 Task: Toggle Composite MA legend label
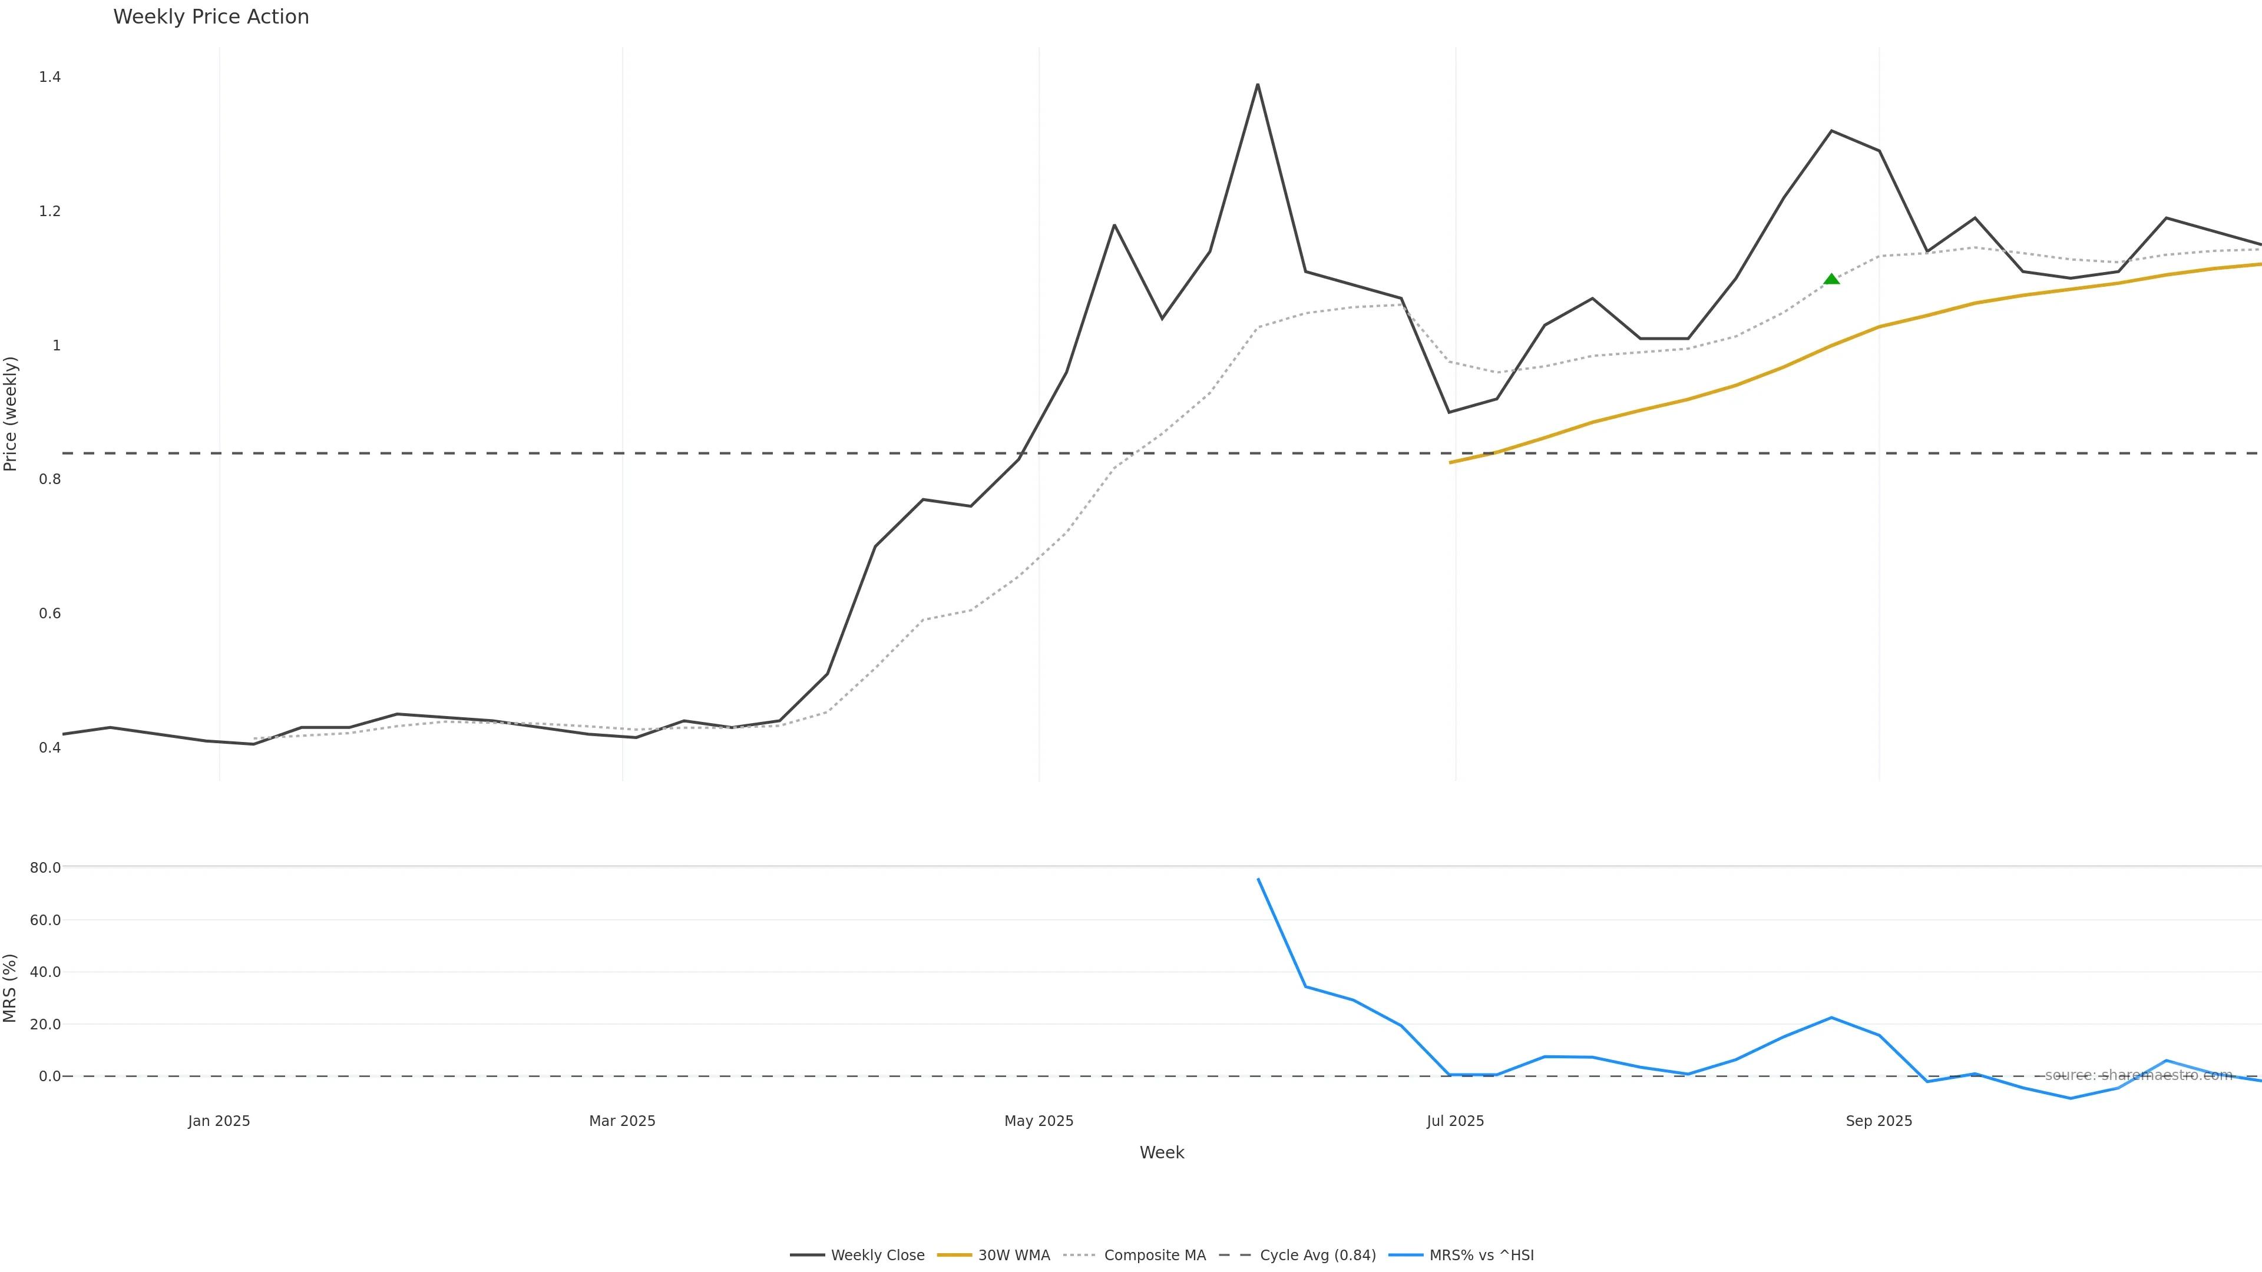pyautogui.click(x=1154, y=1256)
